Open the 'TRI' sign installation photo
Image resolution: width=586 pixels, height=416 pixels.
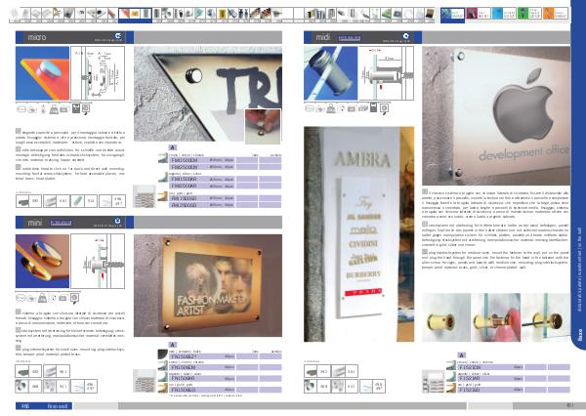coord(208,94)
